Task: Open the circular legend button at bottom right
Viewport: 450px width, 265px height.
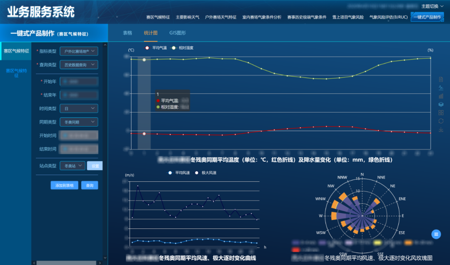Action: coord(436,235)
